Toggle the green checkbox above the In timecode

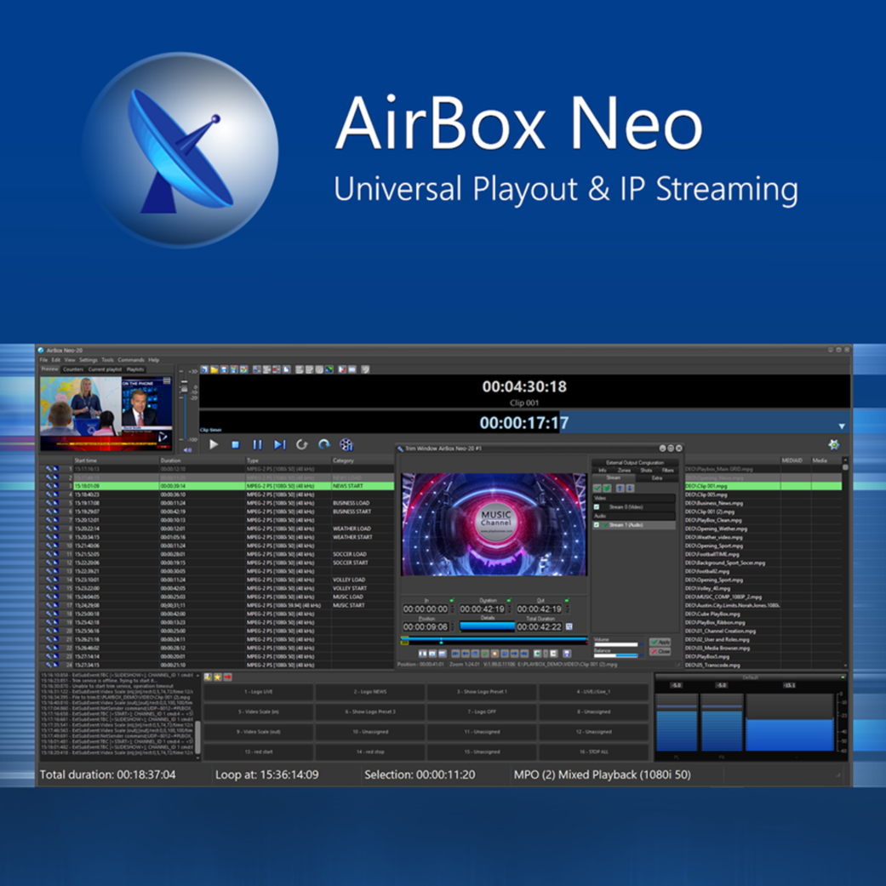(x=451, y=601)
